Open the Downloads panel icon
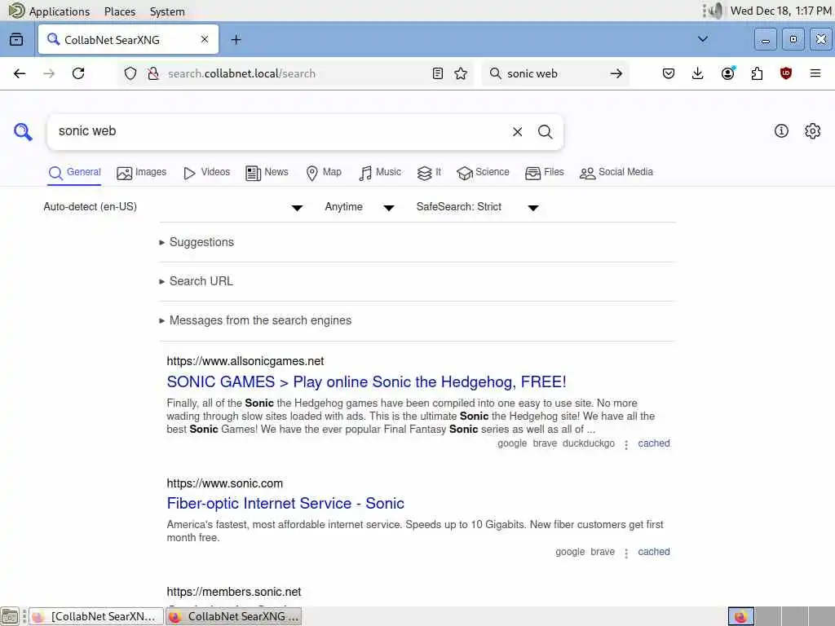The height and width of the screenshot is (626, 835). [x=698, y=73]
